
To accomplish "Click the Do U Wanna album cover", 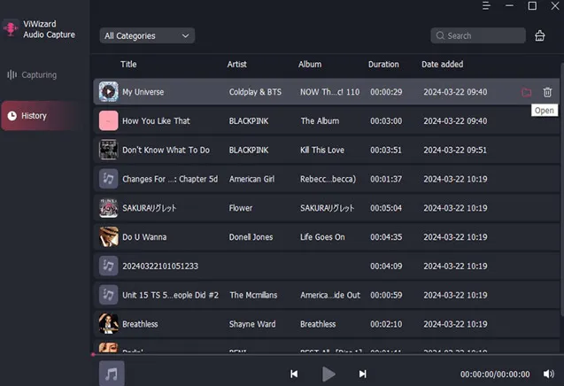I will click(108, 236).
